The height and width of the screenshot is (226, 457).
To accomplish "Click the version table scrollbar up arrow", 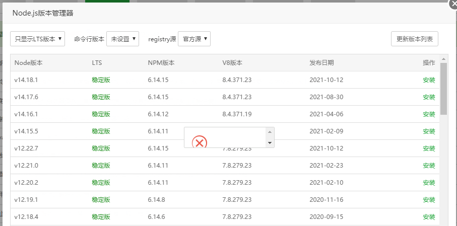I will (x=443, y=59).
